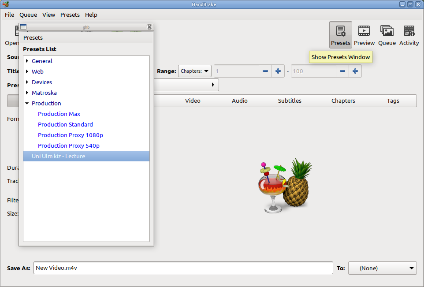
Task: Close the Presets popup window
Action: (149, 27)
